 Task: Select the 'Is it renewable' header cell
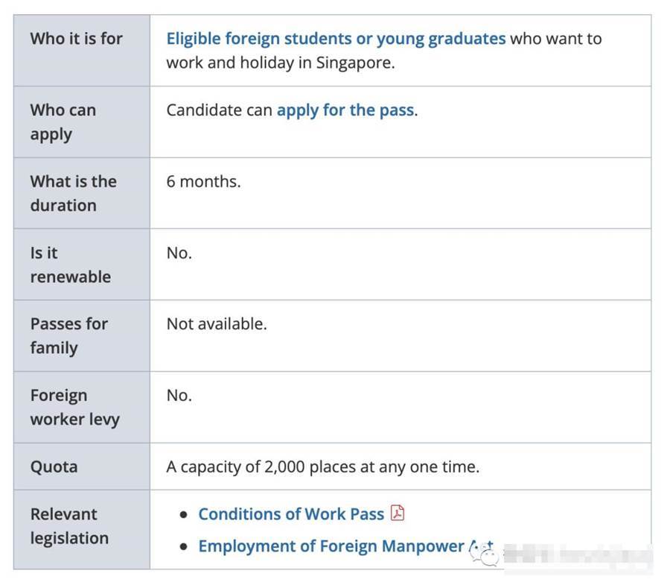tap(82, 265)
